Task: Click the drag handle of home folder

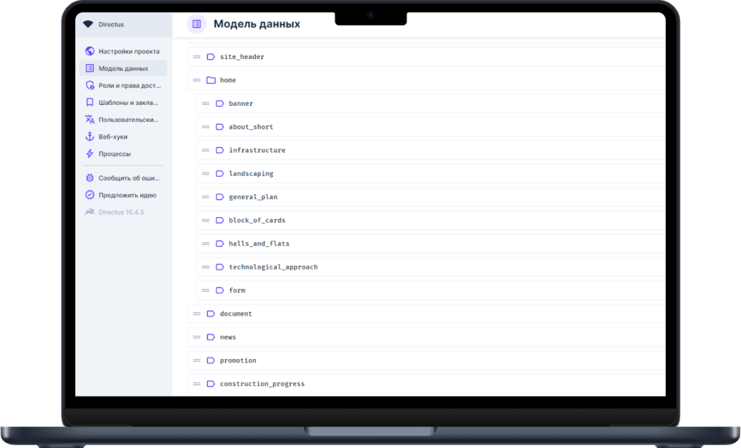Action: coord(197,80)
